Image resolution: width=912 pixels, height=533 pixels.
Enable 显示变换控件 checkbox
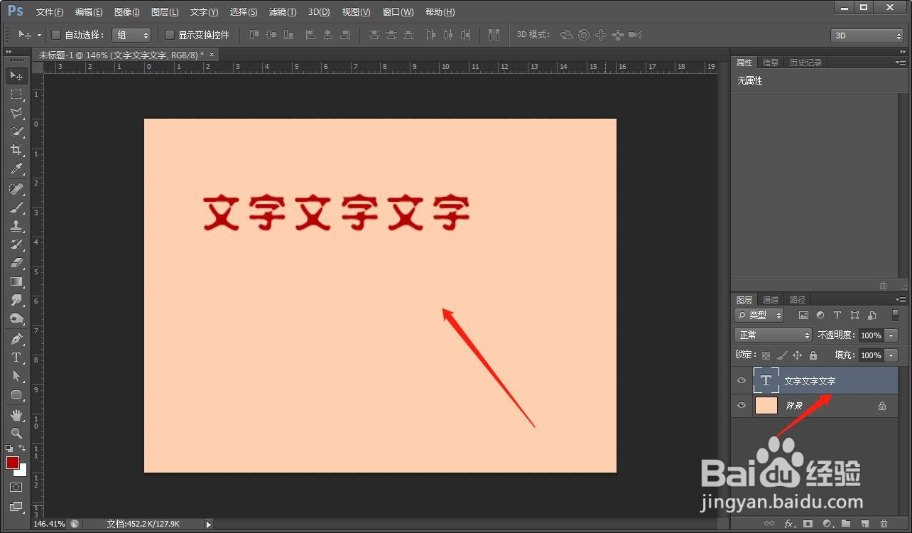pos(170,35)
